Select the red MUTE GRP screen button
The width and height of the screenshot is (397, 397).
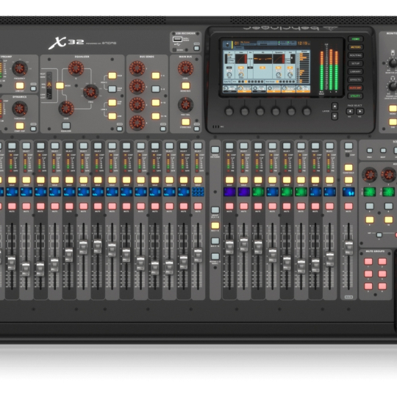[356, 88]
